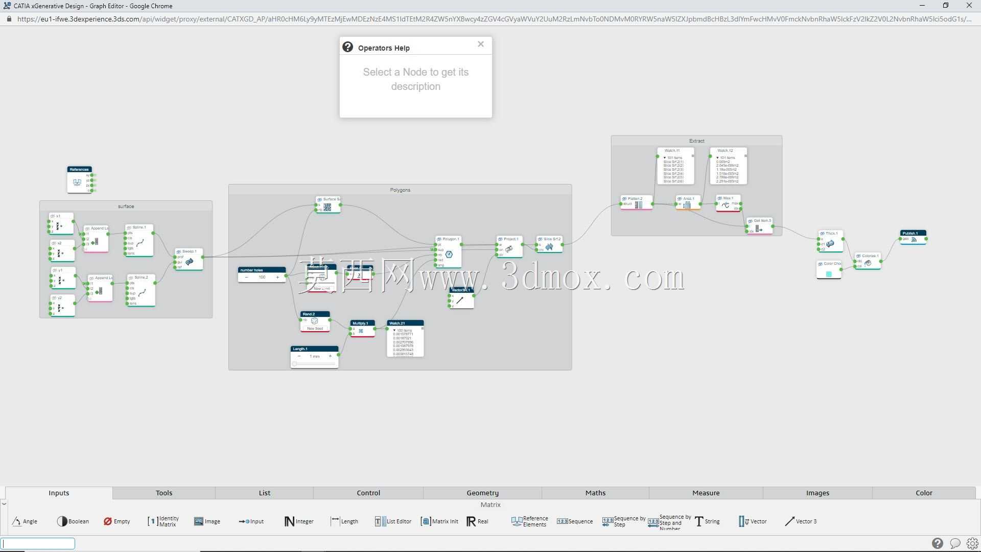Toggle visibility eye on Get Item.5 node
This screenshot has height=552, width=981.
coord(750,221)
